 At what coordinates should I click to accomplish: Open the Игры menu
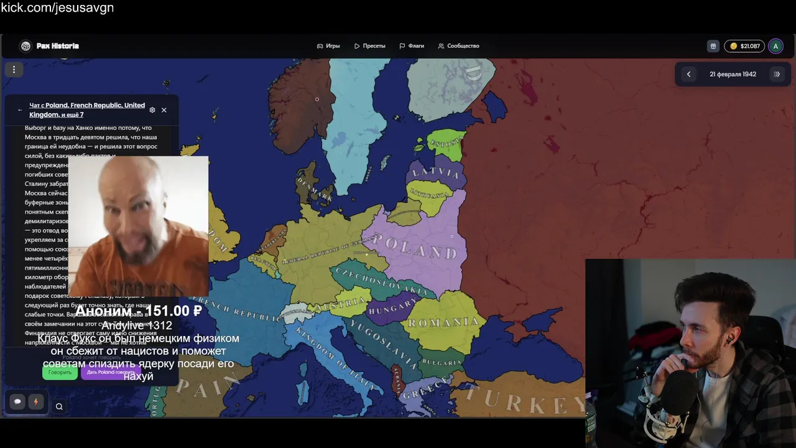pos(328,46)
